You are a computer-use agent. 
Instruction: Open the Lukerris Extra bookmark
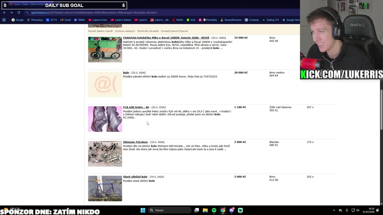pyautogui.click(x=98, y=20)
